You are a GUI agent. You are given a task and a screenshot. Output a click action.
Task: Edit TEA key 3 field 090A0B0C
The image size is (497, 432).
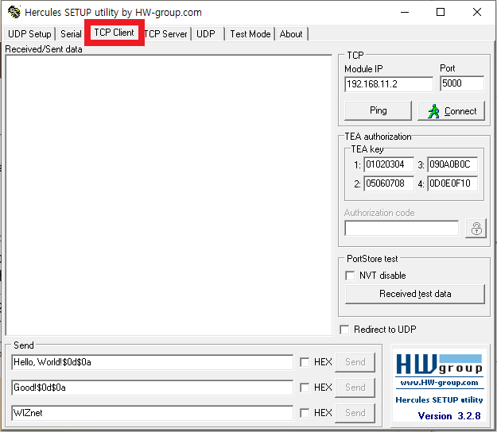pyautogui.click(x=452, y=164)
